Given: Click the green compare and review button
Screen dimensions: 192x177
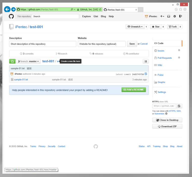Looking at the screenshot, I should tap(12, 61).
